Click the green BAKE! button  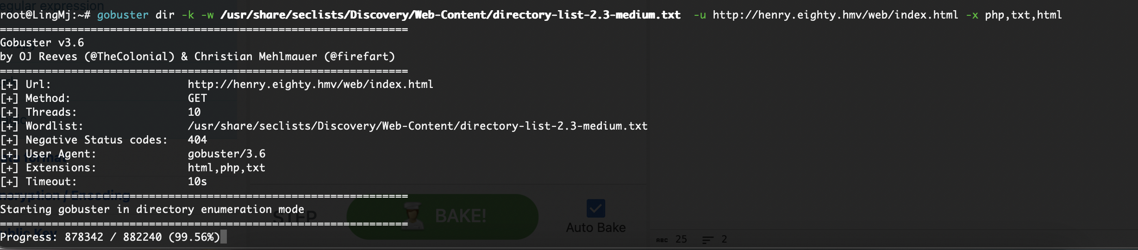click(x=443, y=217)
